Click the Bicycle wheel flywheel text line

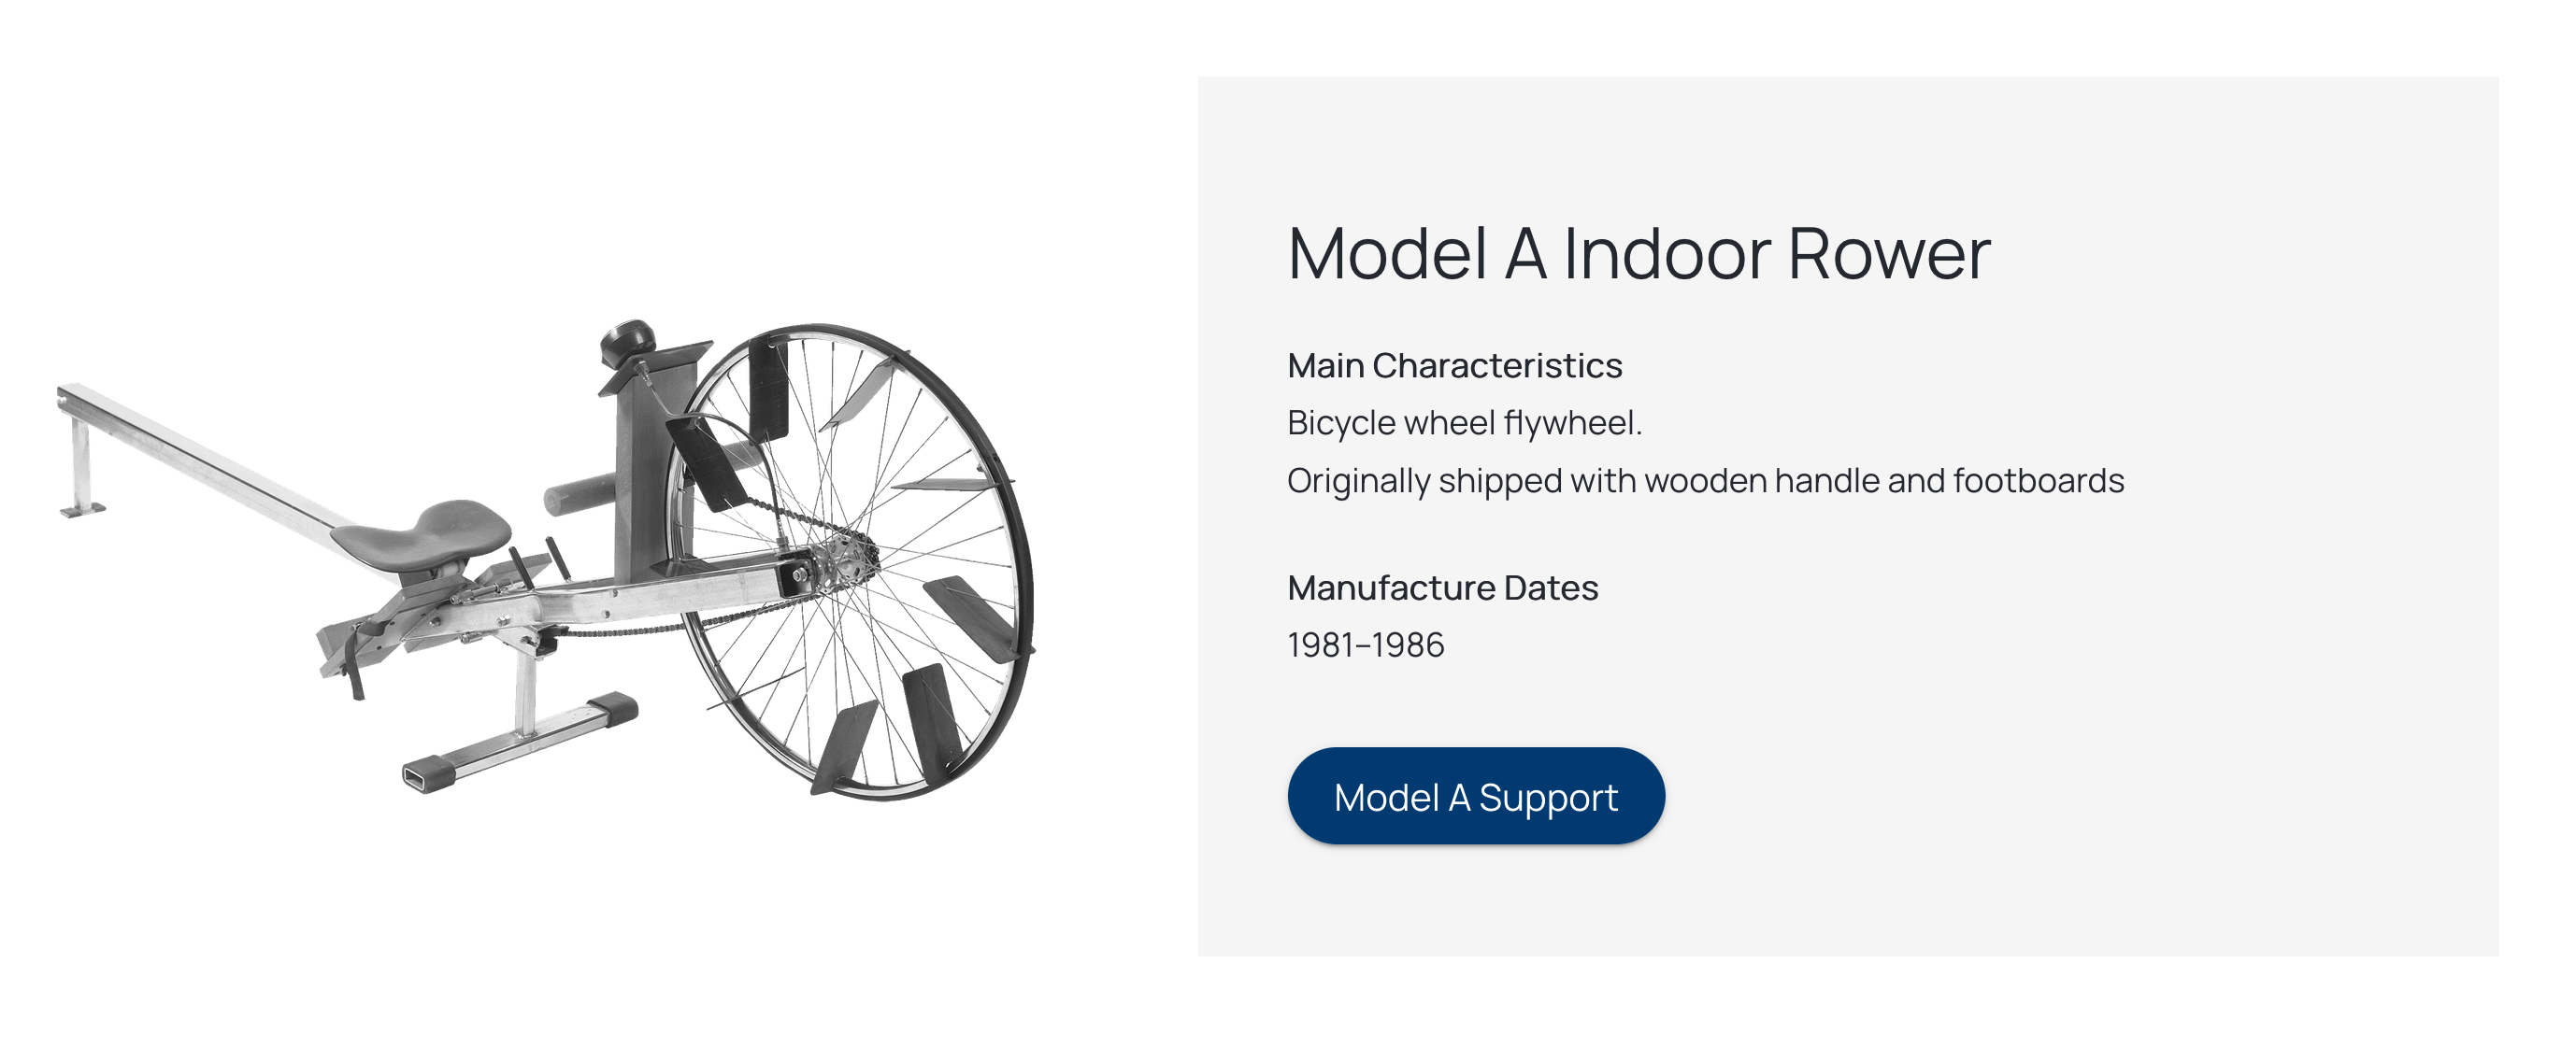coord(1464,424)
